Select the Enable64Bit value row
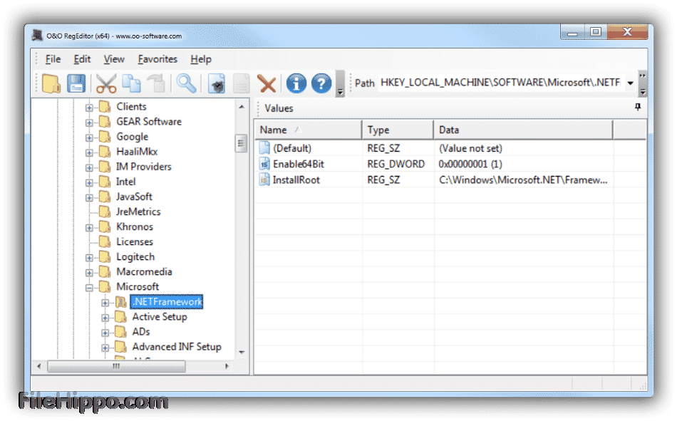677x421 pixels. tap(298, 164)
